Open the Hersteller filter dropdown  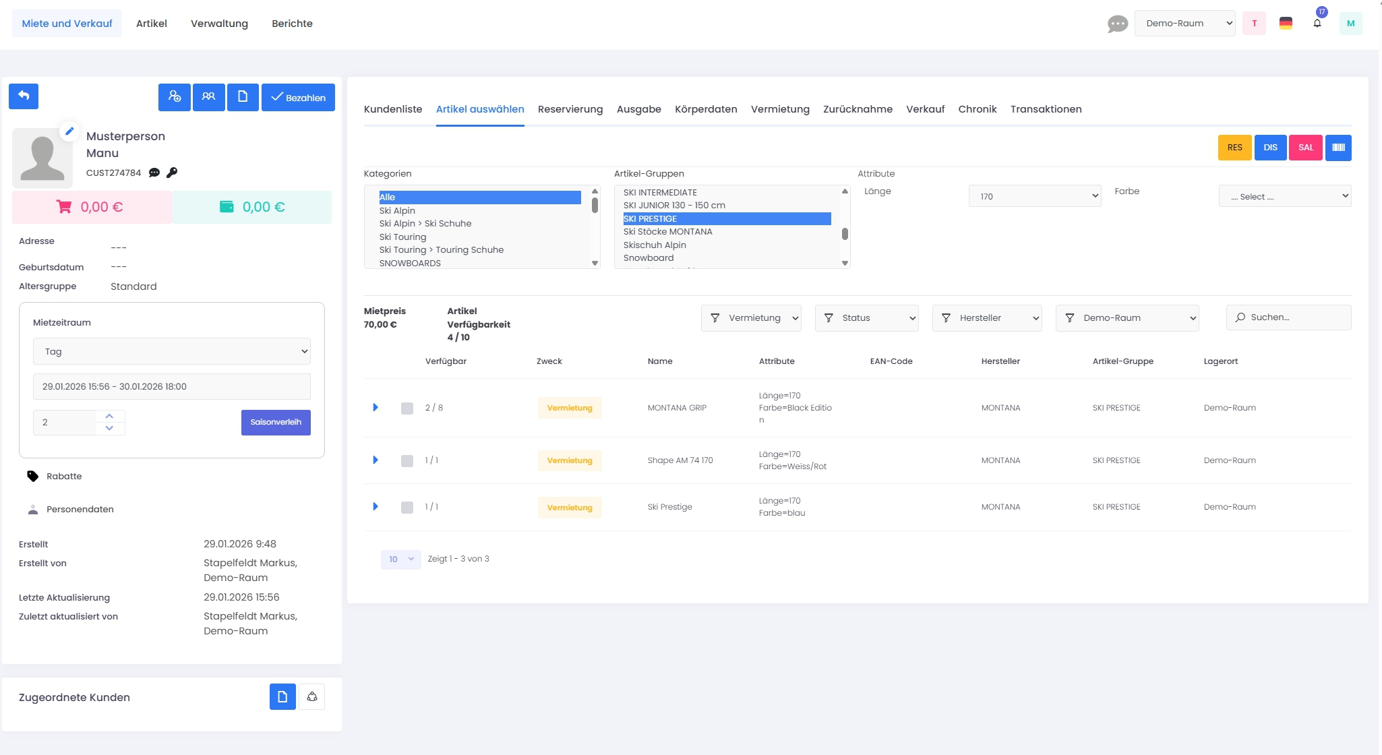coord(987,318)
